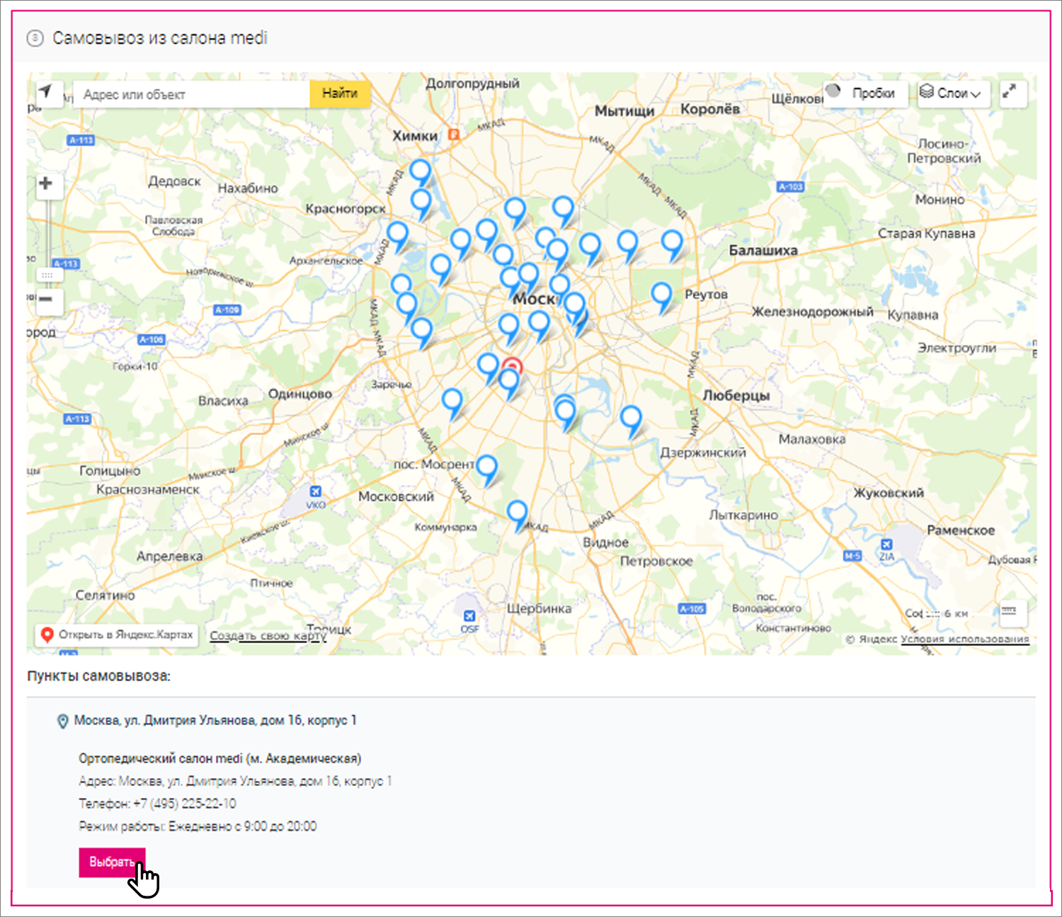1062x917 pixels.
Task: Click the Самовывоз из салона medi heading
Action: click(x=160, y=38)
